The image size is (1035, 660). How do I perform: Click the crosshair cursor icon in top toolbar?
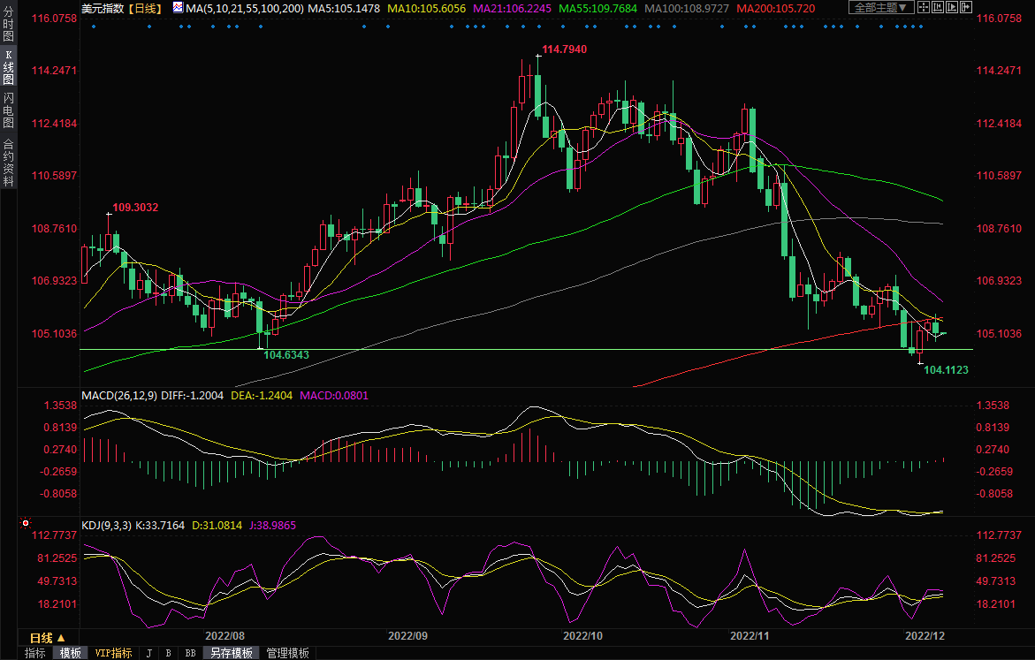[924, 7]
